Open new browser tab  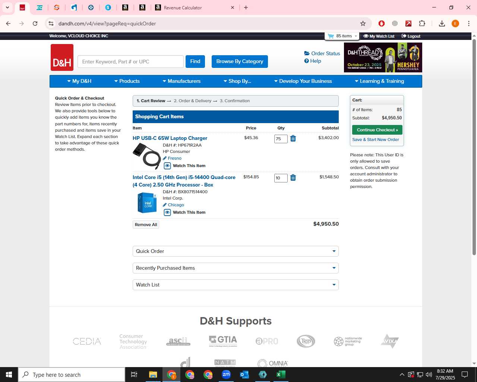(246, 7)
